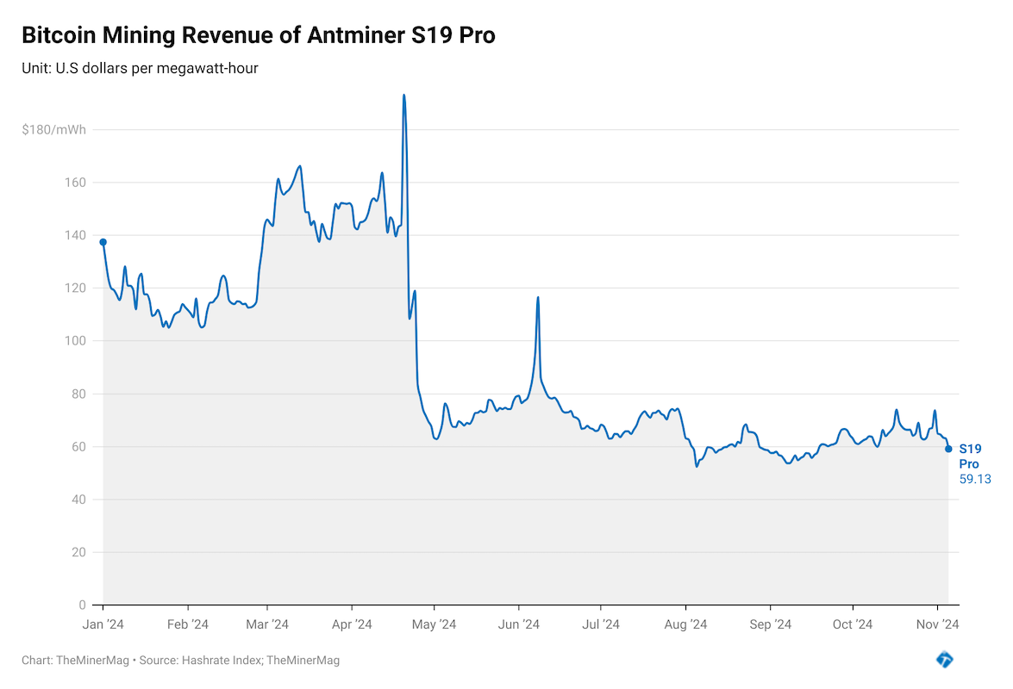Select the blue data point marker at Jan '24
This screenshot has width=1013, height=689.
[102, 241]
